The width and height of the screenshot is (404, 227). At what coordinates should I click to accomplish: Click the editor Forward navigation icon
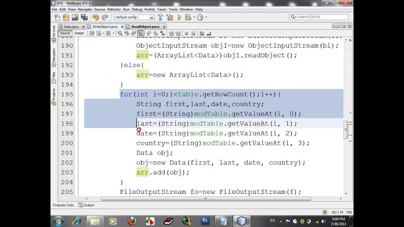pos(108,33)
